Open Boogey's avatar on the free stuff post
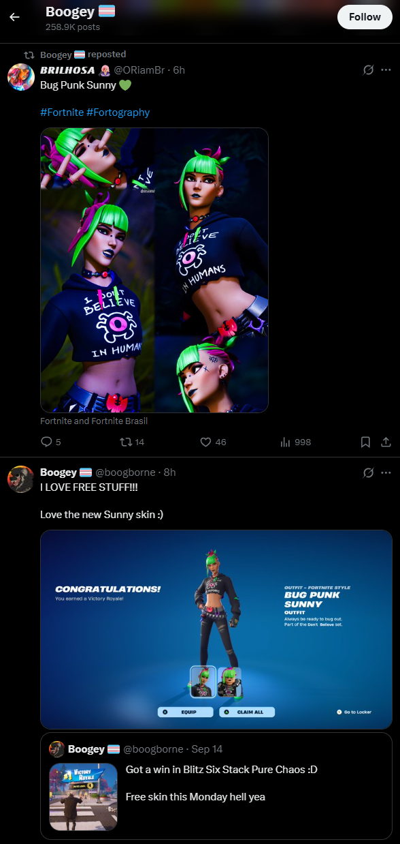The height and width of the screenshot is (844, 400). click(x=21, y=479)
